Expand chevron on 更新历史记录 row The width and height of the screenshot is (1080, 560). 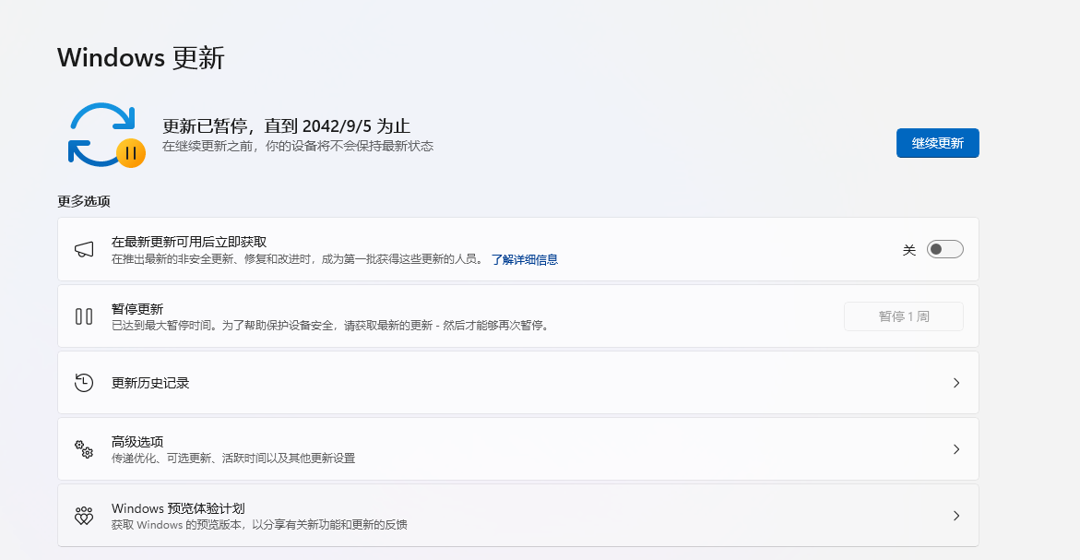tap(956, 382)
